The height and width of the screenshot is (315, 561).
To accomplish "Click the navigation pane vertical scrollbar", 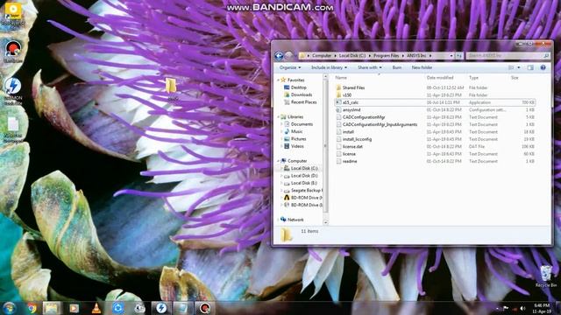I will (x=325, y=150).
